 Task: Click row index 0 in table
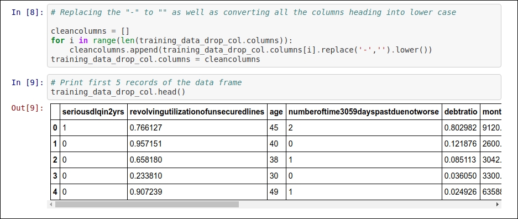point(55,128)
